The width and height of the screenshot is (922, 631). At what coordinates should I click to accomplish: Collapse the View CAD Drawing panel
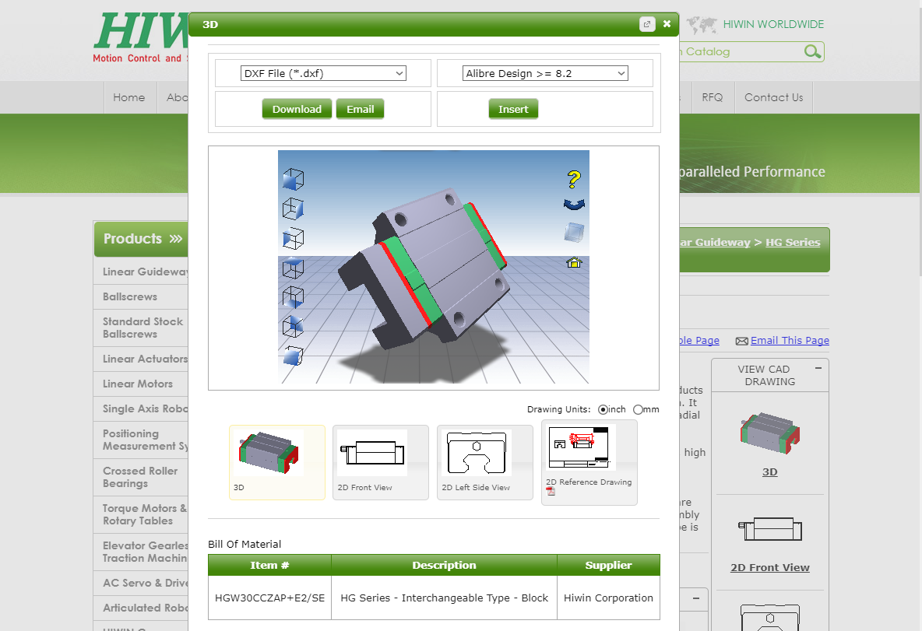pyautogui.click(x=818, y=368)
